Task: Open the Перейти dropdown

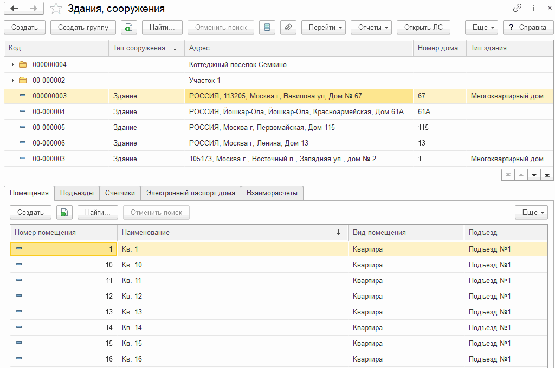Action: click(324, 27)
